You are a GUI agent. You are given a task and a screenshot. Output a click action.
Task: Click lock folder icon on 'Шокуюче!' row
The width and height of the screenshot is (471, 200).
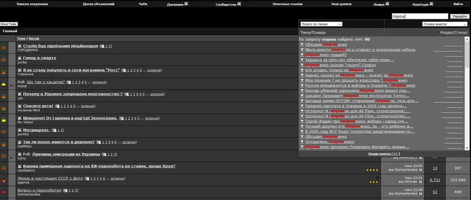tap(4, 120)
